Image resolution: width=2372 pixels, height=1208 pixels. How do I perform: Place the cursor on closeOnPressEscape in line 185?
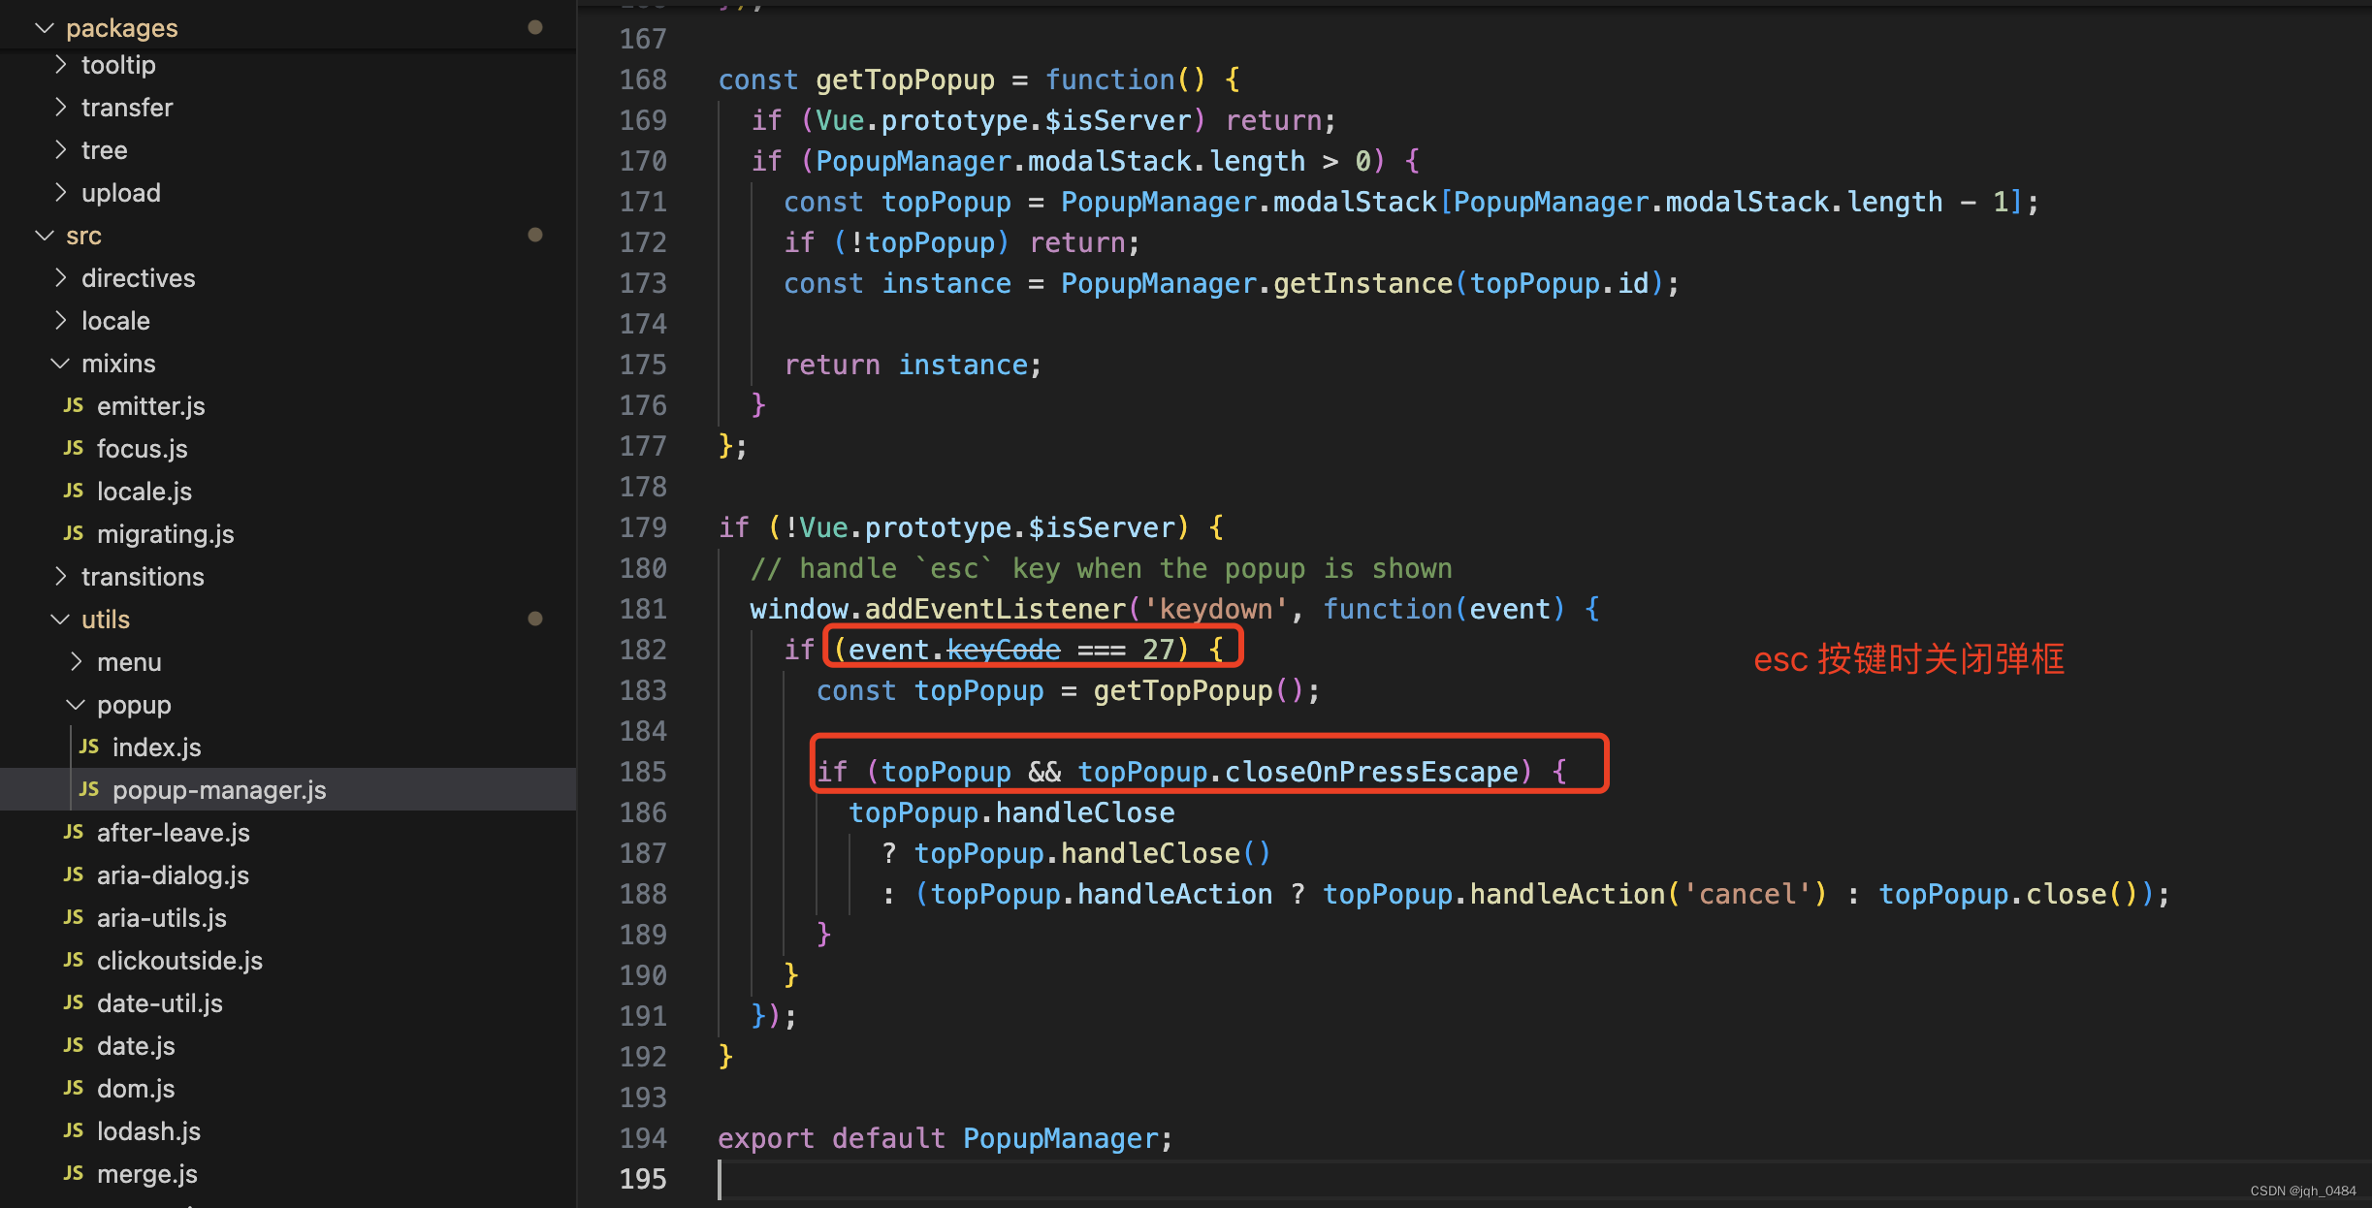[x=1371, y=772]
